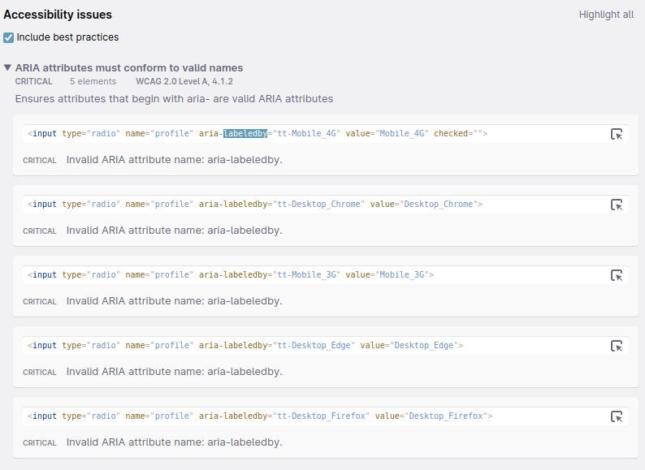Screen dimensions: 645x470
Task: Click Invalid ARIA message under Desktop_Firefox input
Action: tap(175, 442)
